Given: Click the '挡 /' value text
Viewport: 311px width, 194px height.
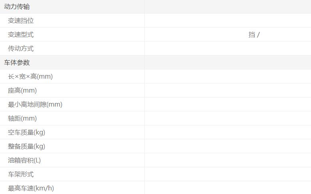Looking at the screenshot, I should (254, 35).
